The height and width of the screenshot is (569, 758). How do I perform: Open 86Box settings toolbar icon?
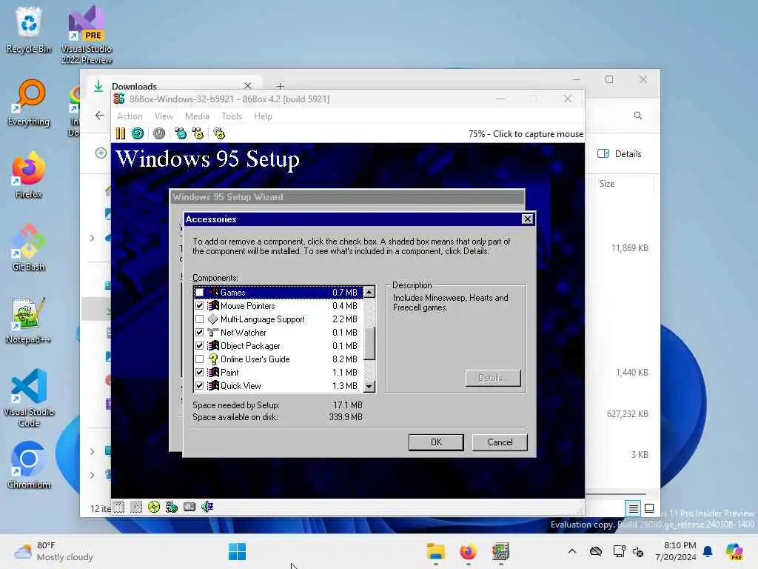pos(219,133)
